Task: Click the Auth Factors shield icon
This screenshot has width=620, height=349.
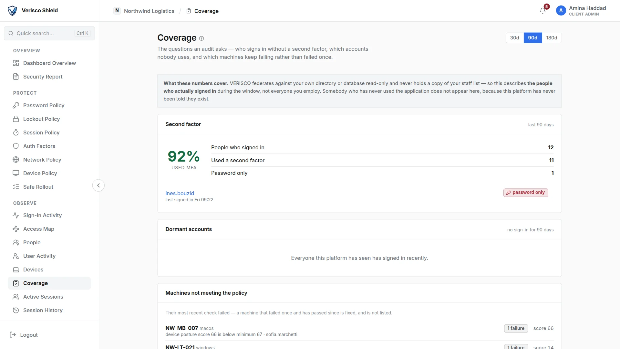Action: click(16, 146)
